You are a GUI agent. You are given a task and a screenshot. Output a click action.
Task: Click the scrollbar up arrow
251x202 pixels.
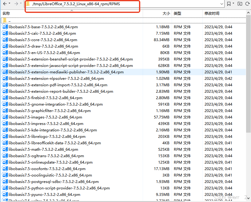click(249, 13)
